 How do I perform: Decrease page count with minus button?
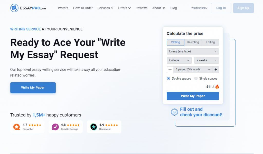point(170,70)
